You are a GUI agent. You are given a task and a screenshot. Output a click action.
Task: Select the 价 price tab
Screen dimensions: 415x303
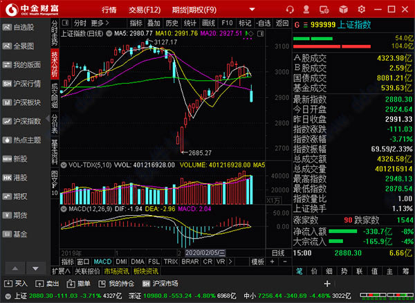[x=314, y=271]
